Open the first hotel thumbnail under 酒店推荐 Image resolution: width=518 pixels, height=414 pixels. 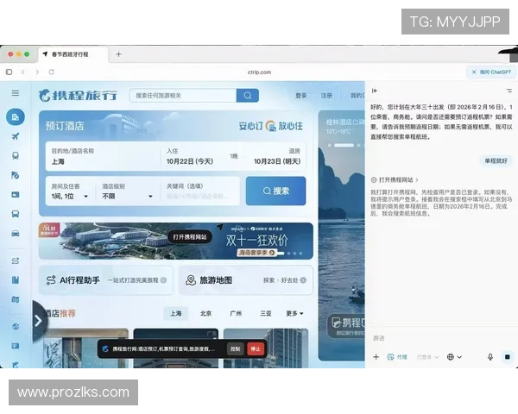tap(85, 348)
